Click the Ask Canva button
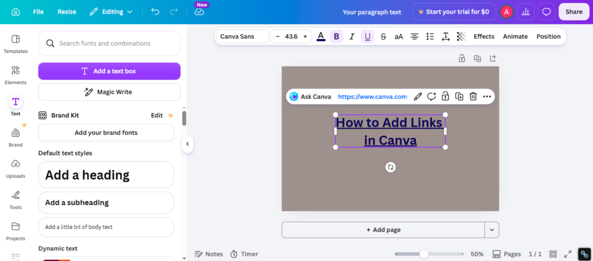Screen dimensions: 593x261 (310, 97)
